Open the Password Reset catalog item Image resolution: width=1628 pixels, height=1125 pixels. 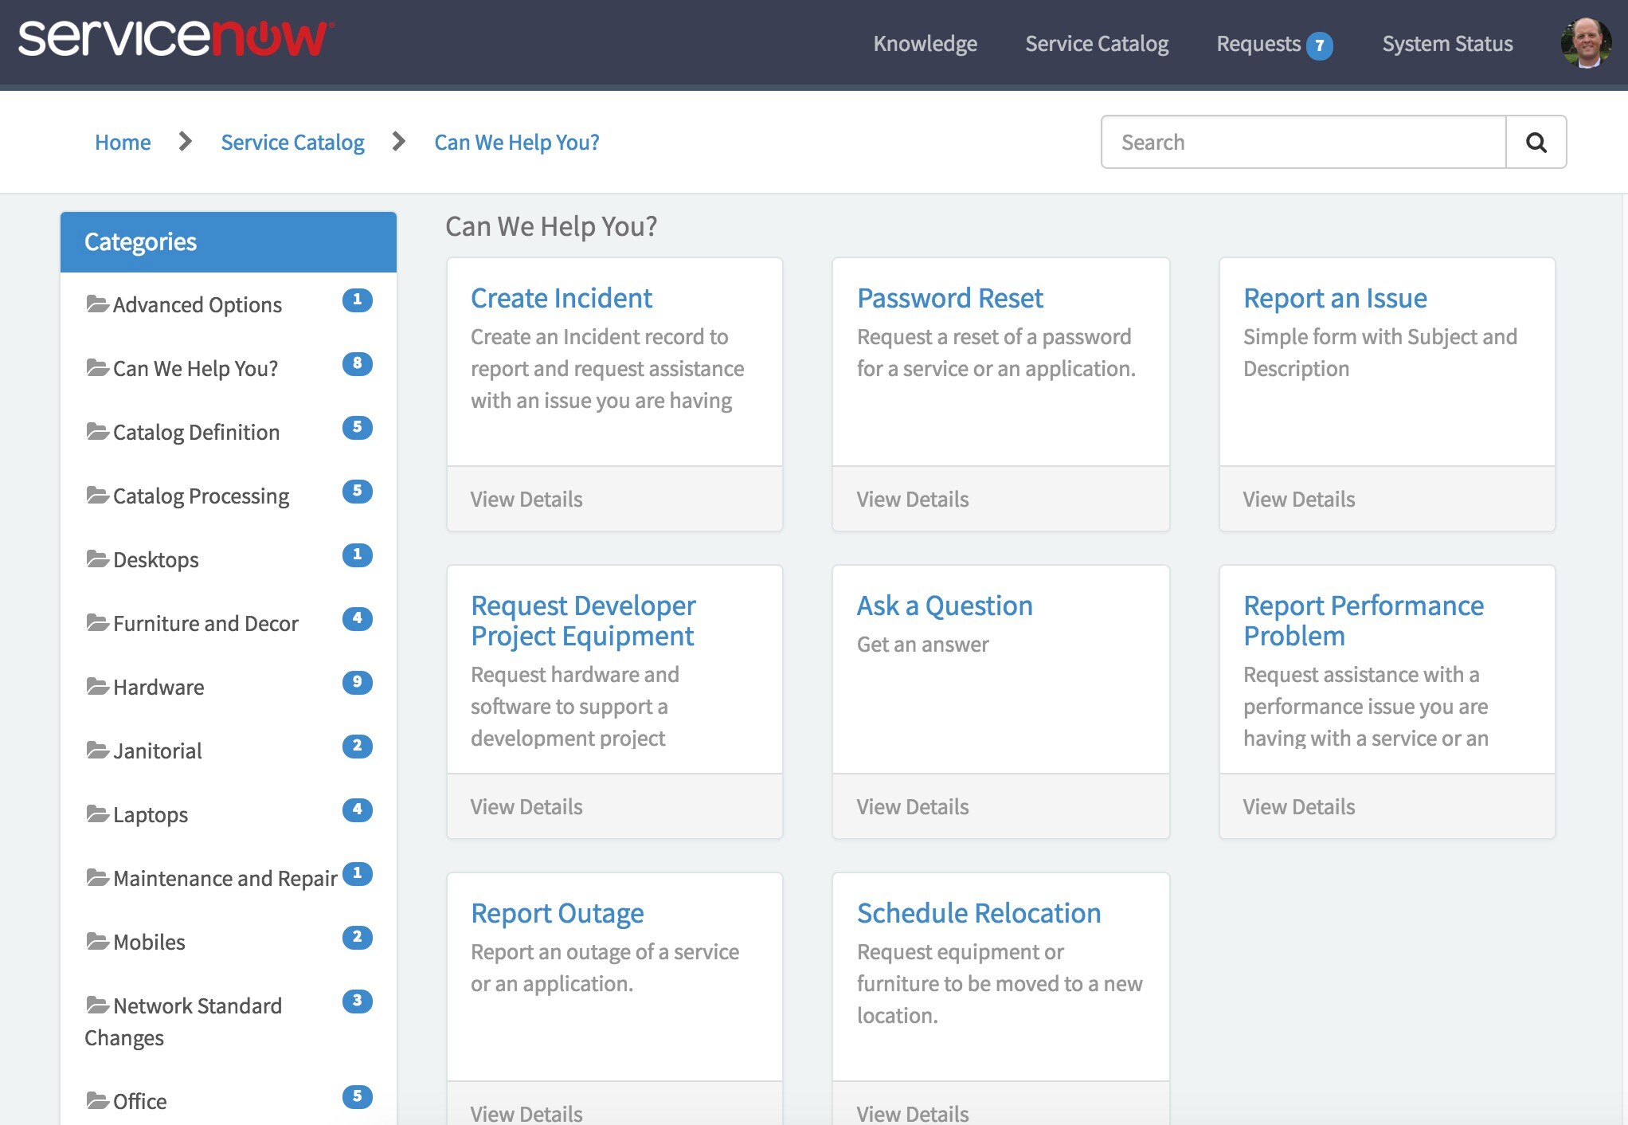[949, 298]
